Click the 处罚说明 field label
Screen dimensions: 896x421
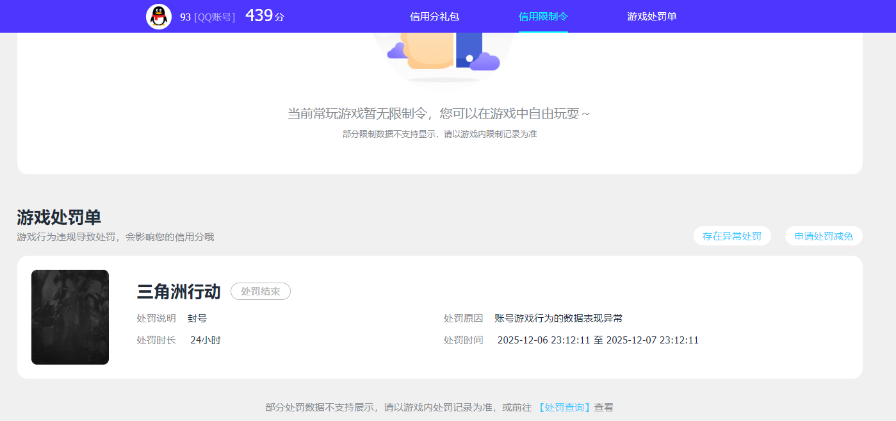(156, 317)
